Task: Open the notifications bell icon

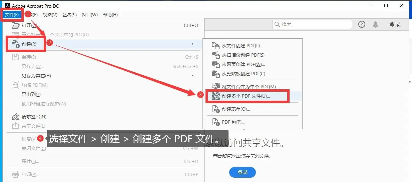Action: coord(376,24)
